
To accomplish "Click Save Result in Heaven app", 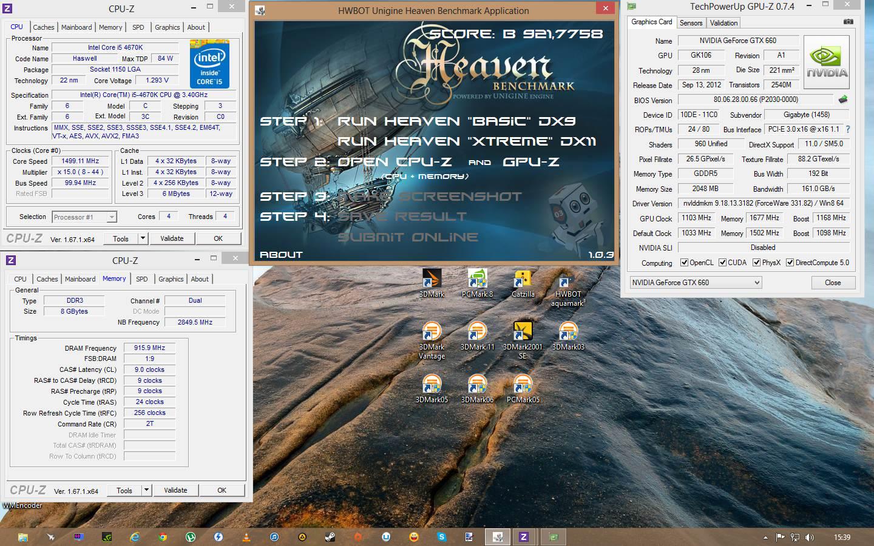I will click(x=402, y=216).
